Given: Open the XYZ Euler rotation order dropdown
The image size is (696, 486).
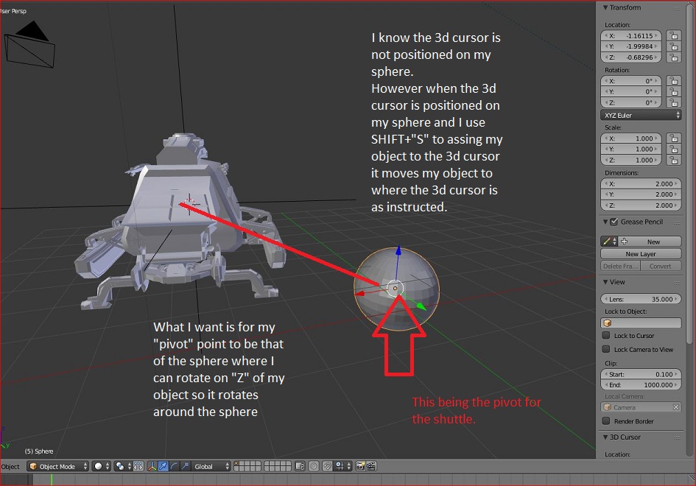Looking at the screenshot, I should pos(639,114).
